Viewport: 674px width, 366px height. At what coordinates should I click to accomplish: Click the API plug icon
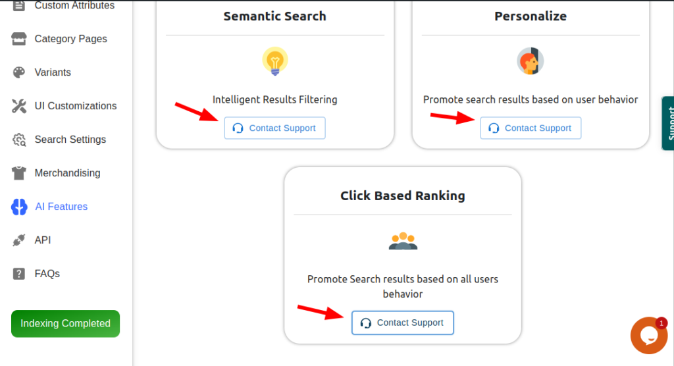(x=19, y=240)
